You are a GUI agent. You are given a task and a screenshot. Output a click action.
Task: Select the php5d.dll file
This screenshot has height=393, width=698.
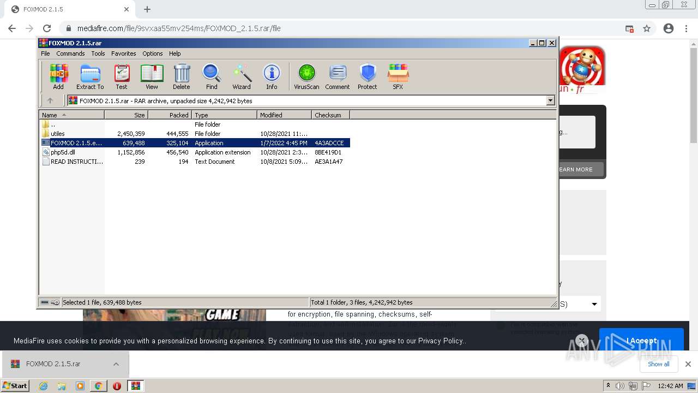(195, 152)
